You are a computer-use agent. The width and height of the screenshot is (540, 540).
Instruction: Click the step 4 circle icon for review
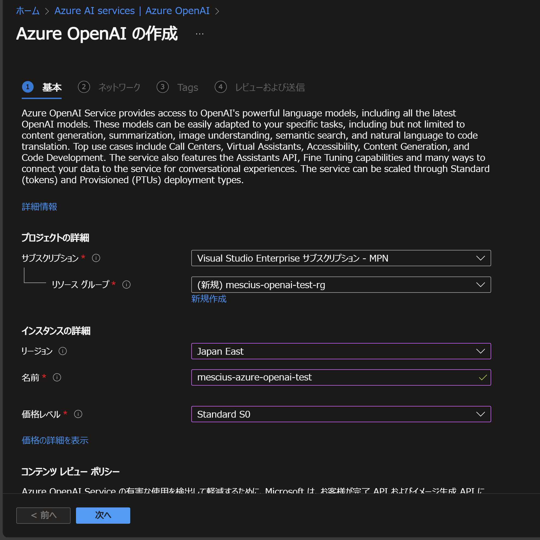(221, 87)
